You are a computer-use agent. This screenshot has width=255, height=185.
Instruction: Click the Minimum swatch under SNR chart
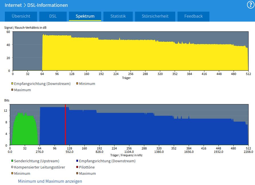tap(77, 84)
